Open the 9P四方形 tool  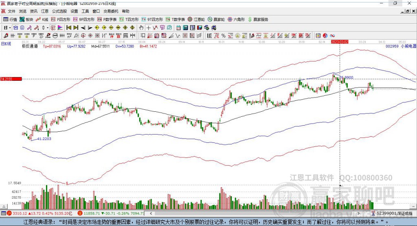[84, 20]
